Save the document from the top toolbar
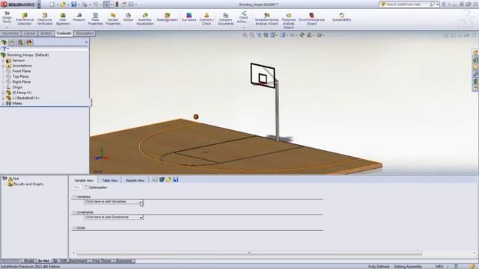Screen dimensions: 479x269 tap(74, 4)
